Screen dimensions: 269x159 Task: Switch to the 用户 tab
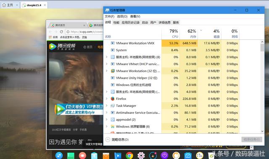153,23
